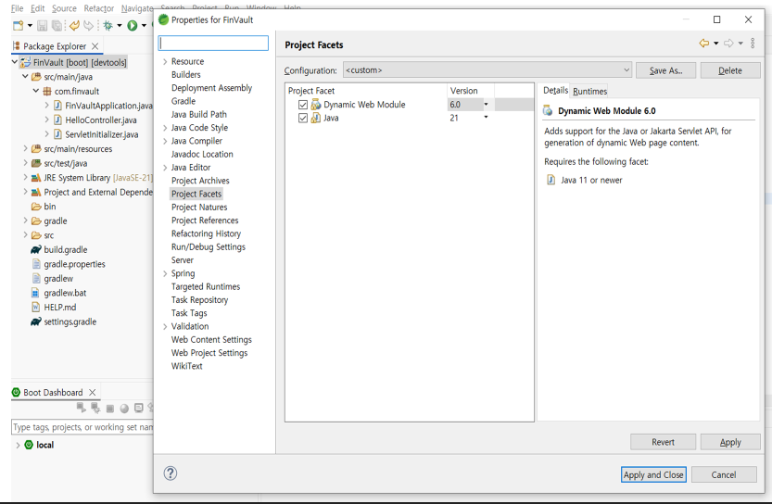Image resolution: width=772 pixels, height=504 pixels.
Task: Click the green Run toolbar icon
Action: tap(132, 26)
